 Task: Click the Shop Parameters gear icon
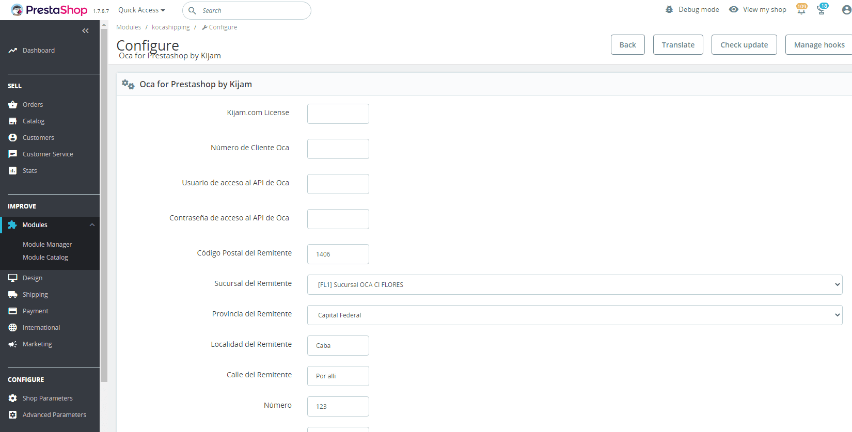[x=13, y=398]
